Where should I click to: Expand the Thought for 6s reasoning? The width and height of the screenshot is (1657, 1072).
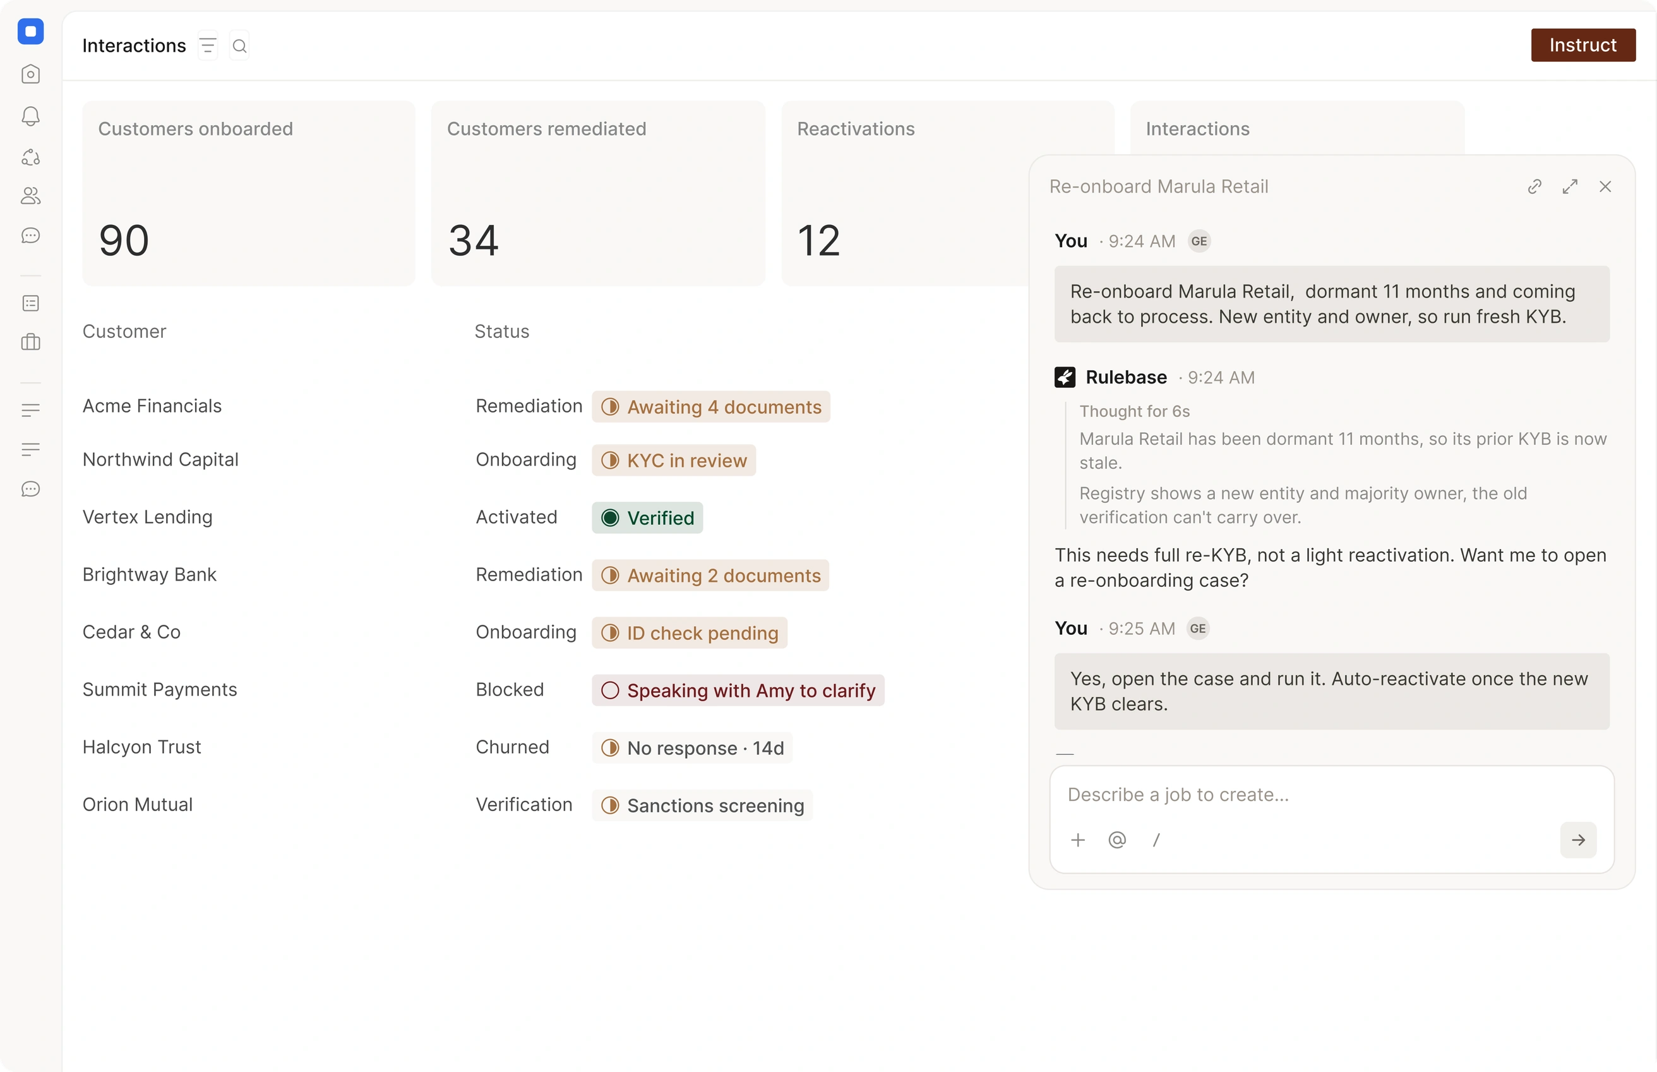pyautogui.click(x=1134, y=411)
